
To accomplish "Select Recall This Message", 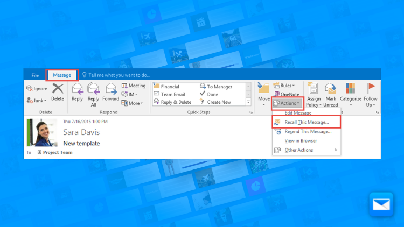I will [307, 122].
